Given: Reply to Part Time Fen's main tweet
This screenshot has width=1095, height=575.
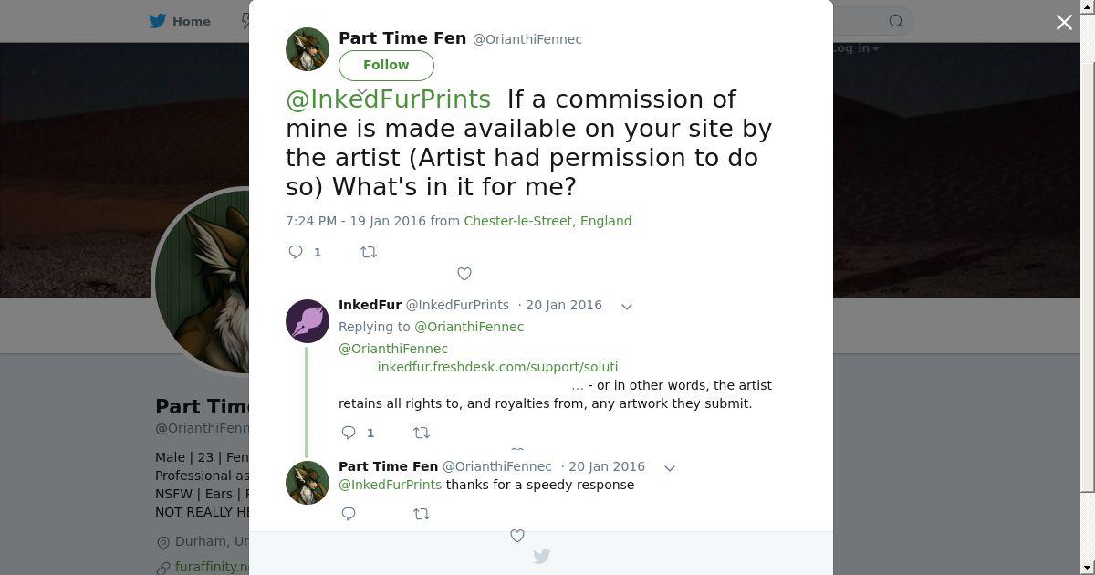Looking at the screenshot, I should 296,252.
